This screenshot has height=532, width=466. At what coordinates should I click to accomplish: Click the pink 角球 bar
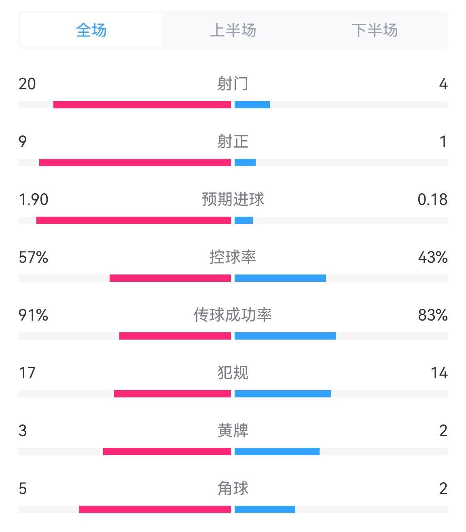click(155, 509)
